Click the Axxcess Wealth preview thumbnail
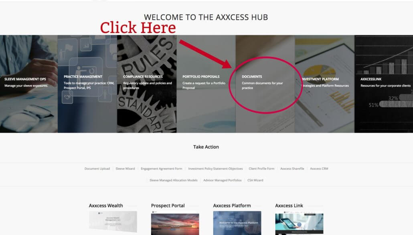 pyautogui.click(x=113, y=221)
